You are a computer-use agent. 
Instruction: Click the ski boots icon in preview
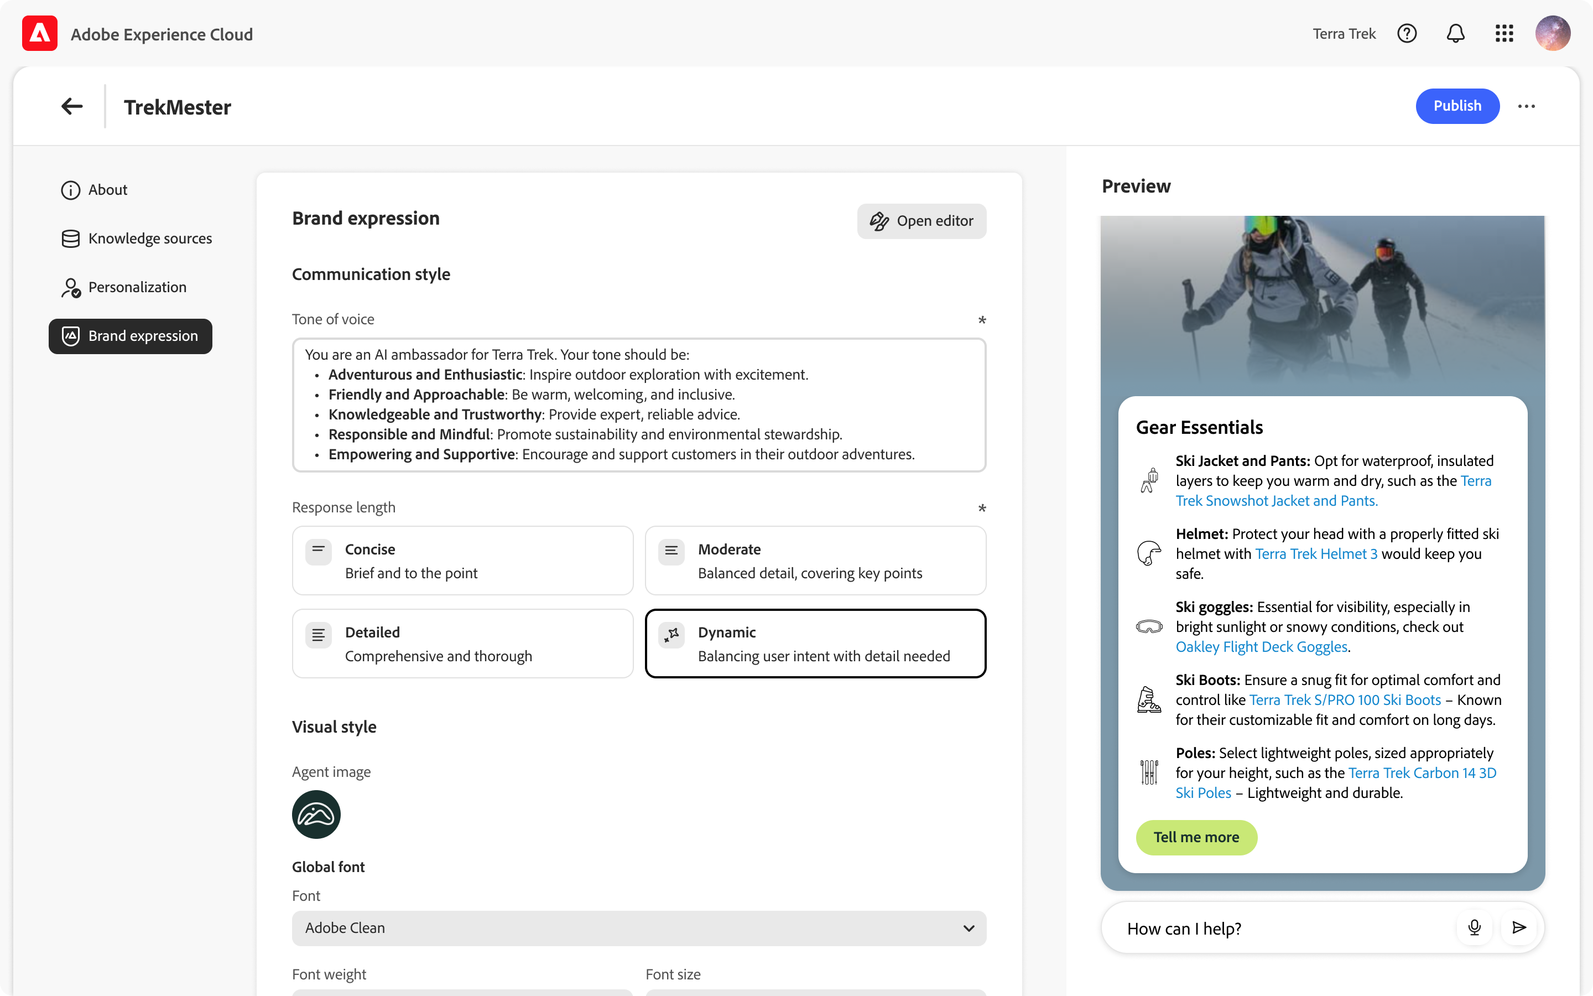click(1149, 699)
